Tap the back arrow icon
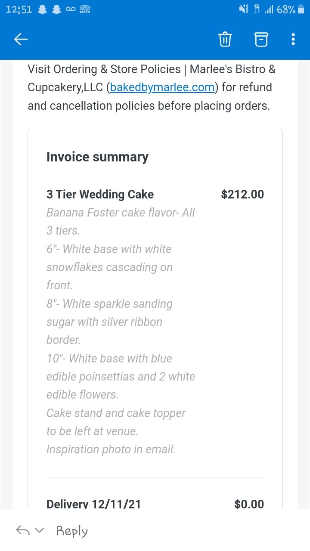 pos(21,40)
